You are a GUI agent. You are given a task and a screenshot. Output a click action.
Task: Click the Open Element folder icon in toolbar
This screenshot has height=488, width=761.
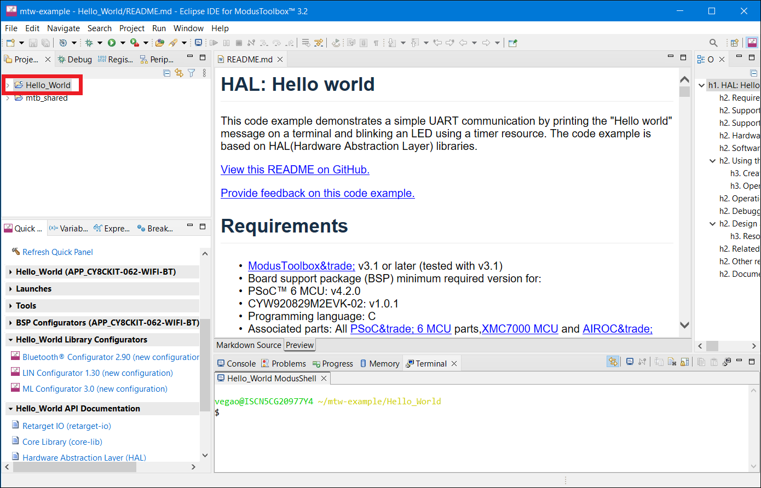coord(159,43)
